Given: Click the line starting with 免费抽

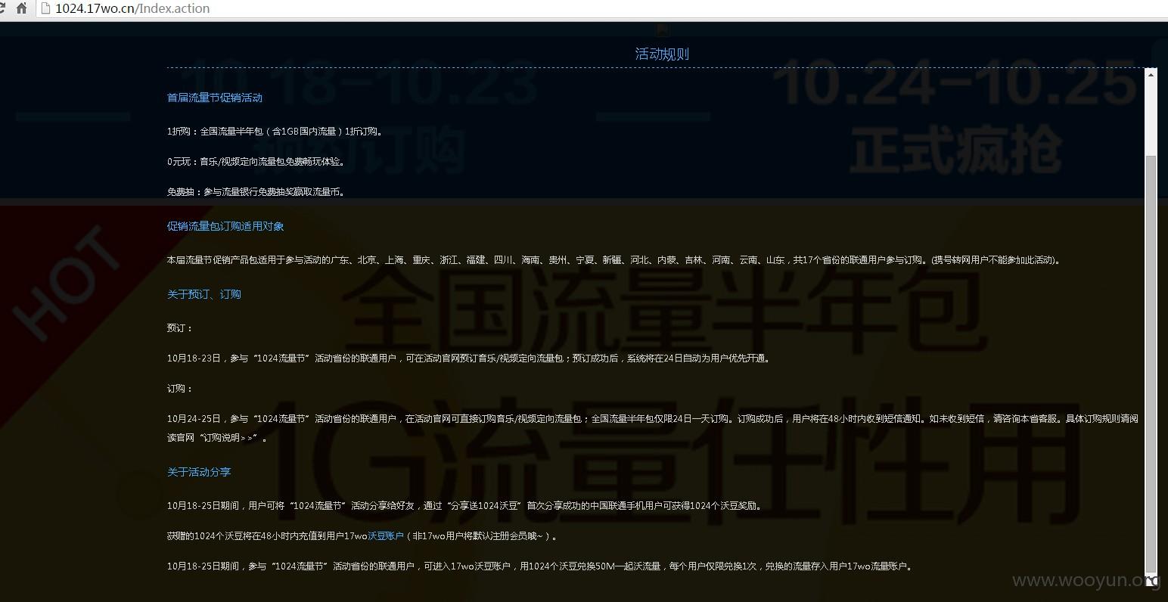Looking at the screenshot, I should pyautogui.click(x=257, y=192).
